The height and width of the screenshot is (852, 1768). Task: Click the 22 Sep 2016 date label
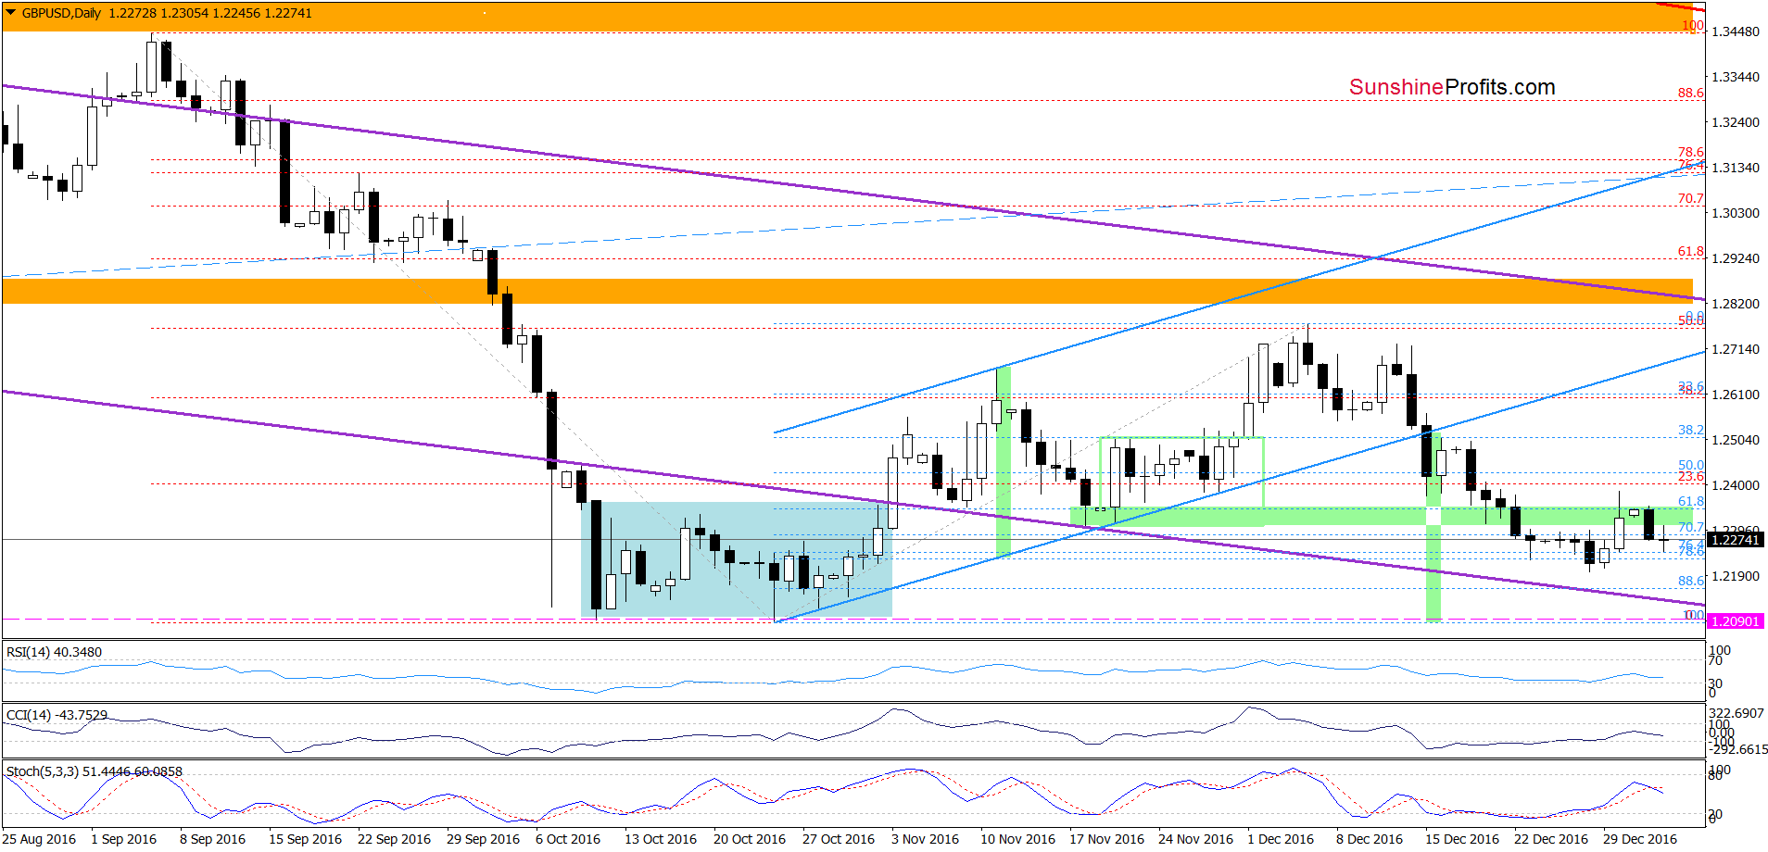pos(394,839)
